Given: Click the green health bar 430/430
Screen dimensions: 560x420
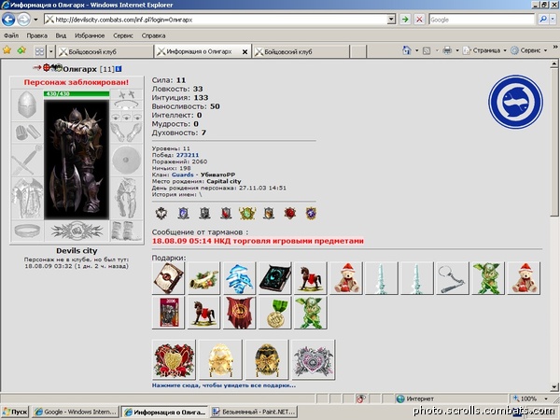Looking at the screenshot, I should [x=77, y=94].
